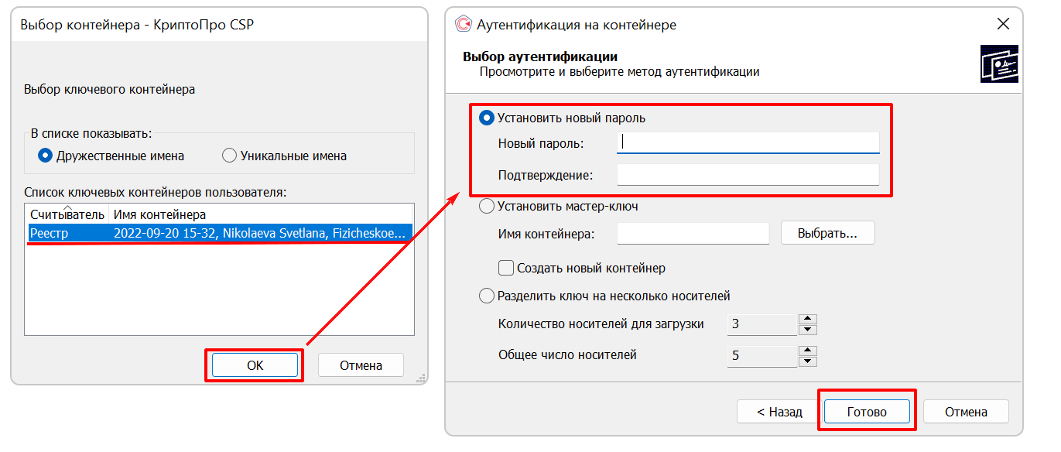Click the "Готово" button

[867, 412]
